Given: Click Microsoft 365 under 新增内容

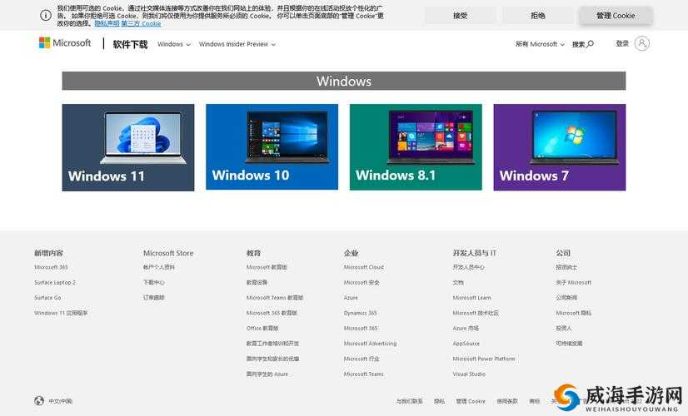Looking at the screenshot, I should 51,267.
